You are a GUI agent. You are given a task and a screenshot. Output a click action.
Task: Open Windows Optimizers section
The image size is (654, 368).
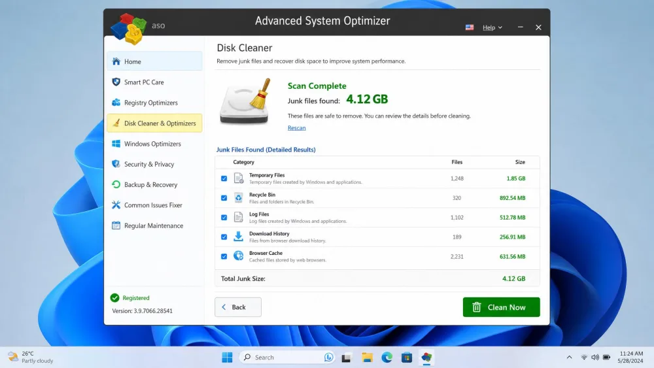[x=154, y=144]
